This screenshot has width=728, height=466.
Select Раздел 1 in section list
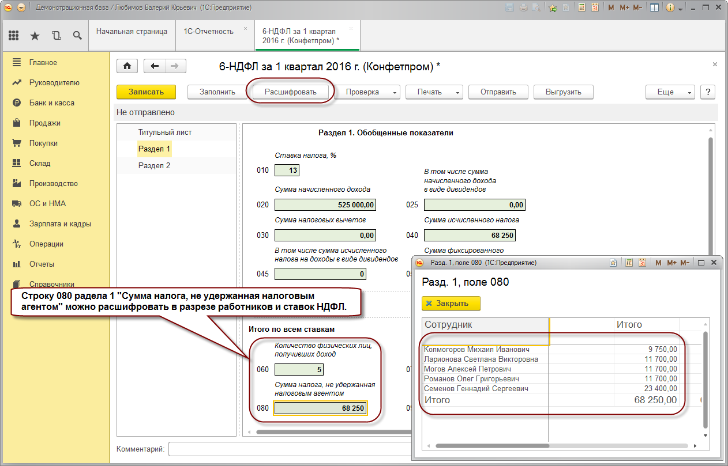[154, 149]
